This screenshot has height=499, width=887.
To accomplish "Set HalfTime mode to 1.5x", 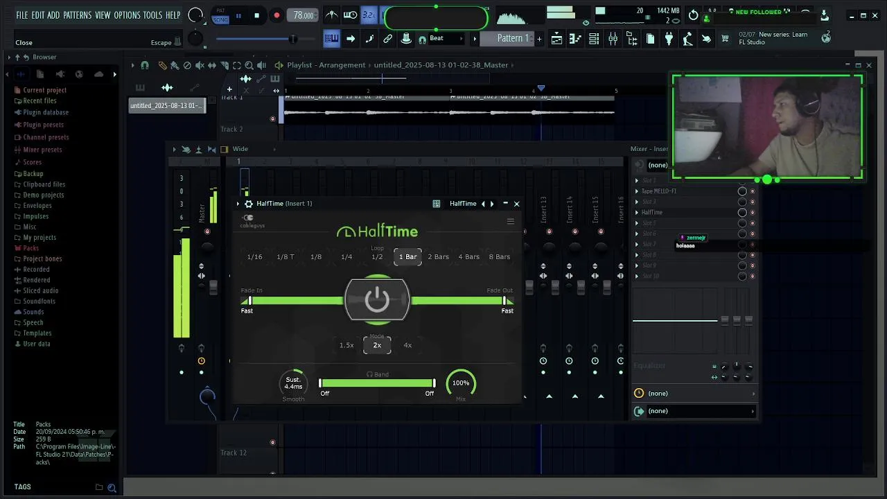I will [346, 345].
